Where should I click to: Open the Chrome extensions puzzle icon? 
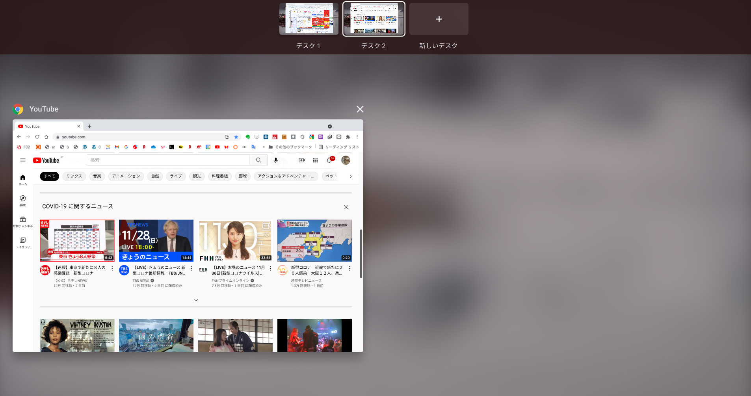348,137
